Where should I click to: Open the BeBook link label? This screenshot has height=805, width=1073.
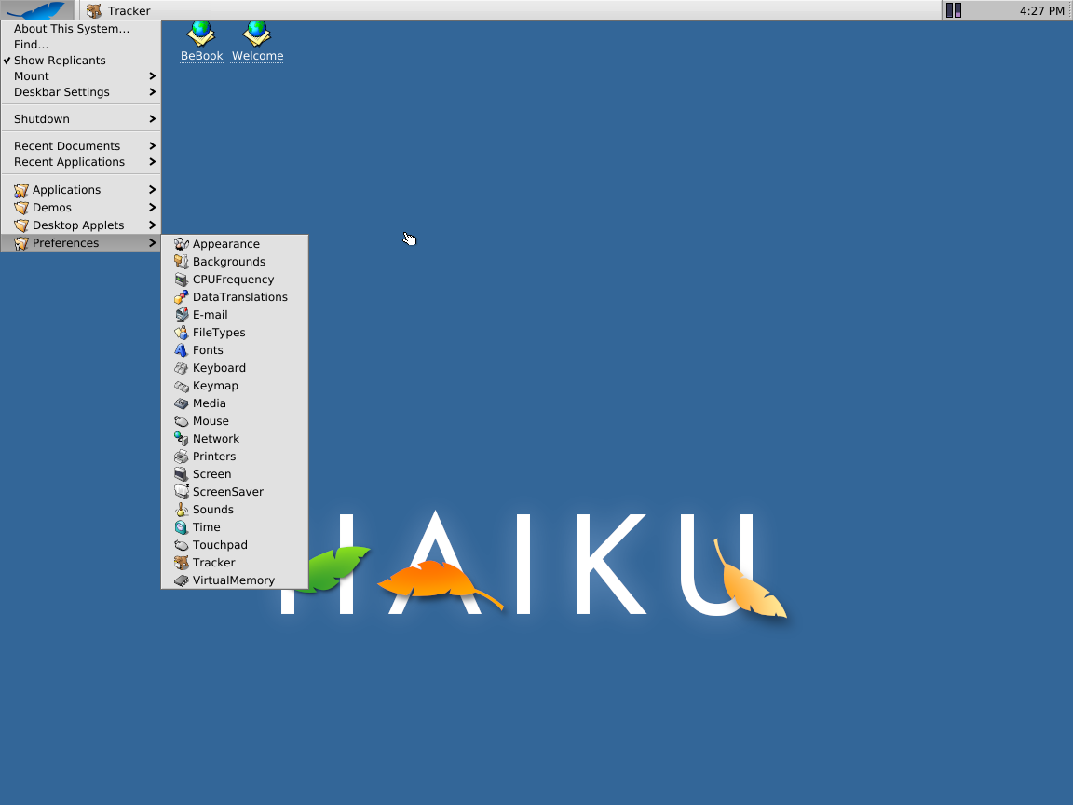(x=201, y=56)
